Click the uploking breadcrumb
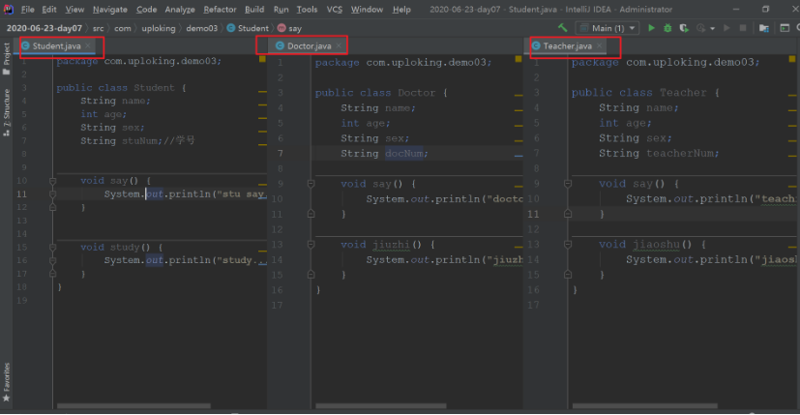Image resolution: width=800 pixels, height=415 pixels. [159, 28]
